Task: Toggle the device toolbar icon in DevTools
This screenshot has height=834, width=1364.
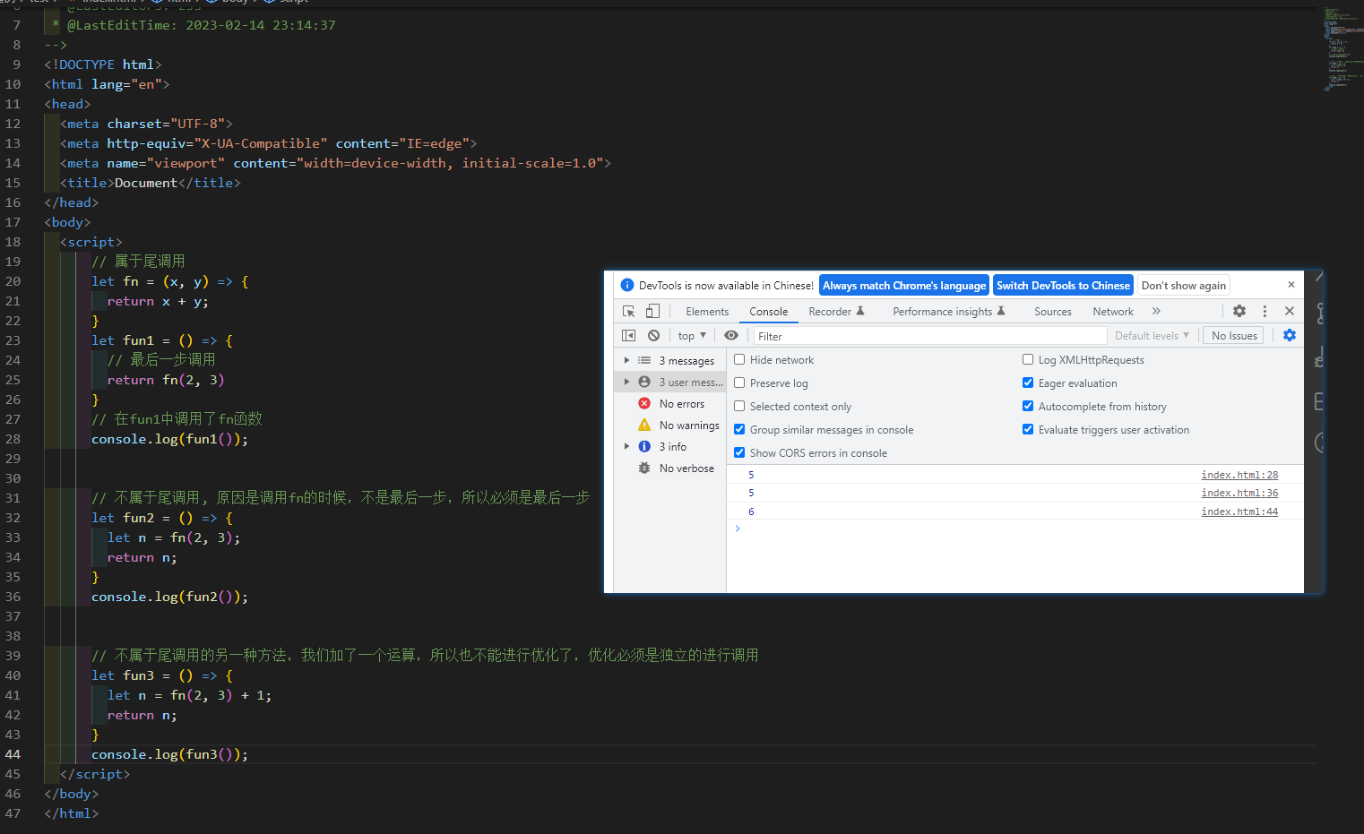Action: (x=652, y=312)
